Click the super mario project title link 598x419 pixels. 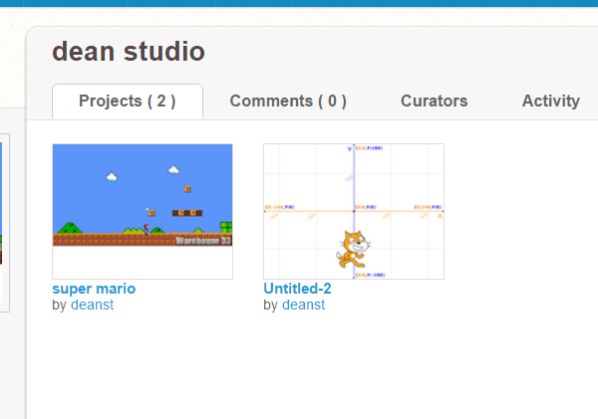coord(94,289)
